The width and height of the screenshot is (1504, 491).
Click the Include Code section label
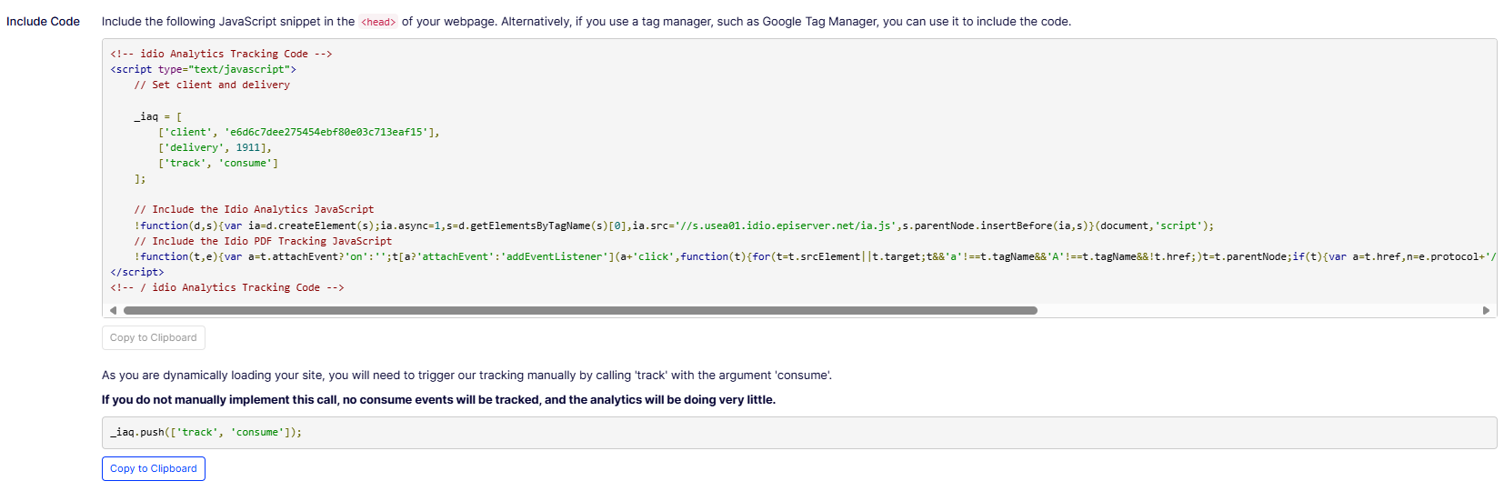coord(43,22)
